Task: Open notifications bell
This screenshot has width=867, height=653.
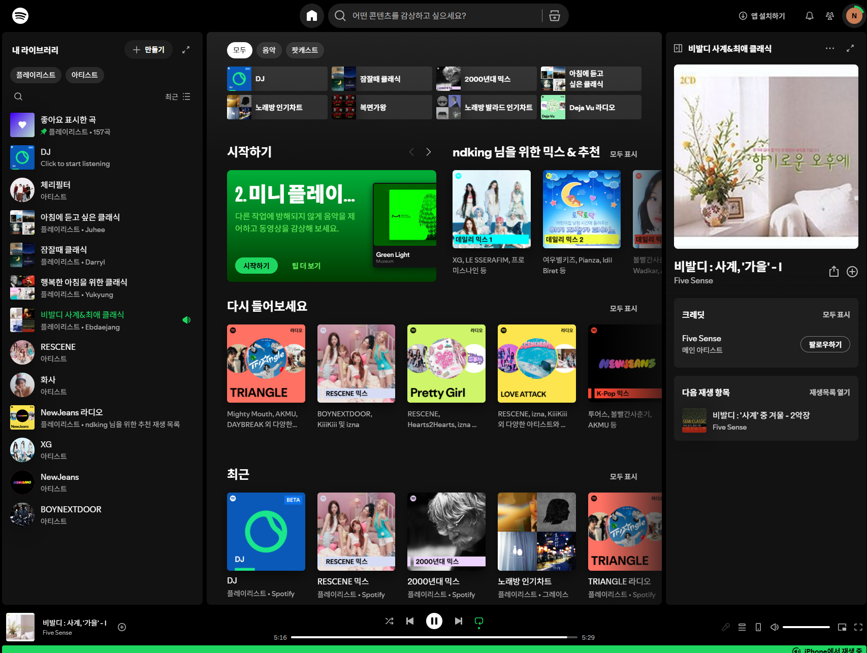Action: click(x=810, y=16)
